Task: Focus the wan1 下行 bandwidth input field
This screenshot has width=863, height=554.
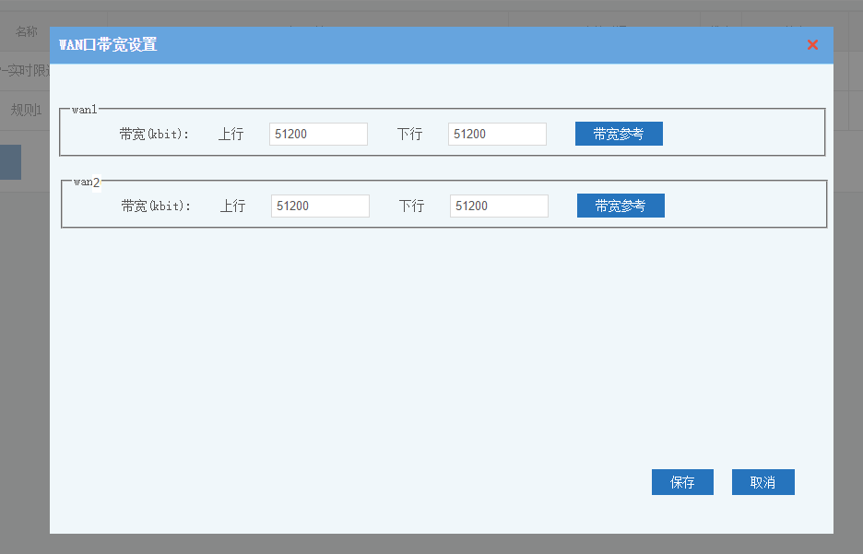Action: (x=497, y=135)
